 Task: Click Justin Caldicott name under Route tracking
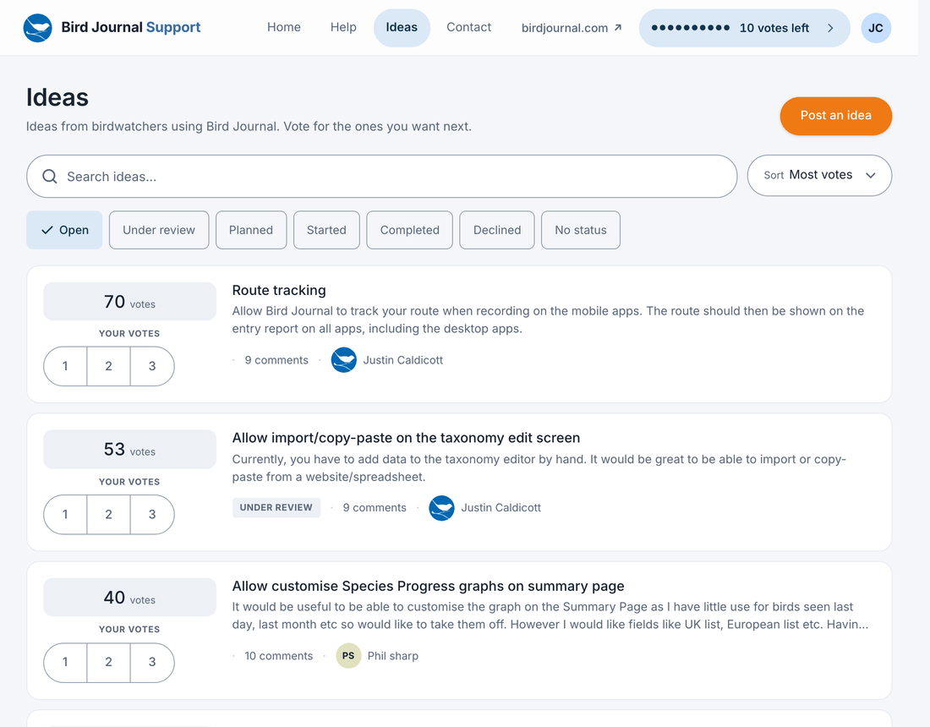(x=402, y=360)
